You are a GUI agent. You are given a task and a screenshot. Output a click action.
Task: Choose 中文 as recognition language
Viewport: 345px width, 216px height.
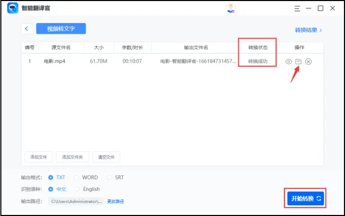coord(57,189)
